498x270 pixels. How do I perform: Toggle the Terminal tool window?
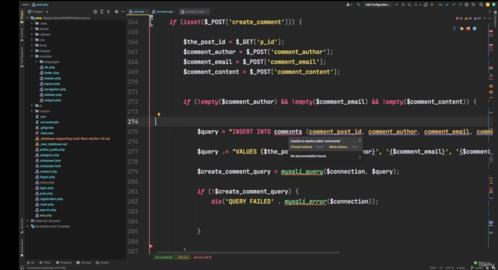(x=84, y=263)
